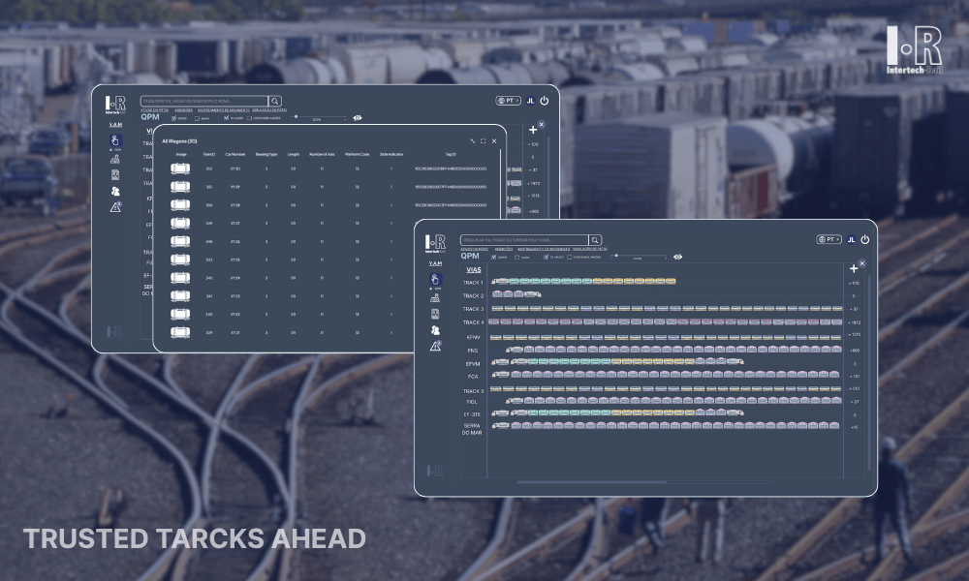Open Simulação de Pátio menu in back window
Viewport: 969px width, 581px height.
tap(269, 109)
